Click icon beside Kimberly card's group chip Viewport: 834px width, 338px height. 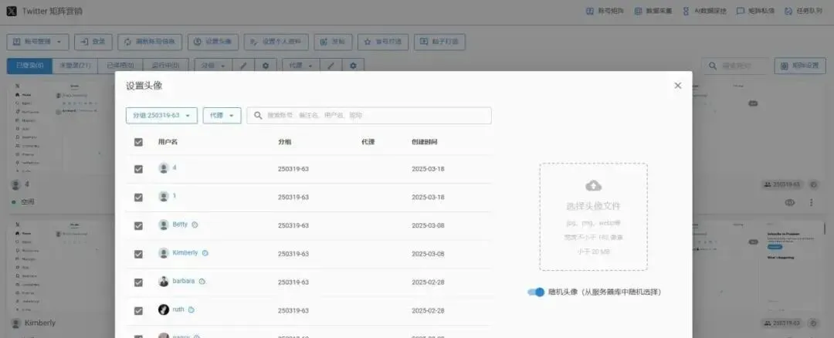(813, 323)
